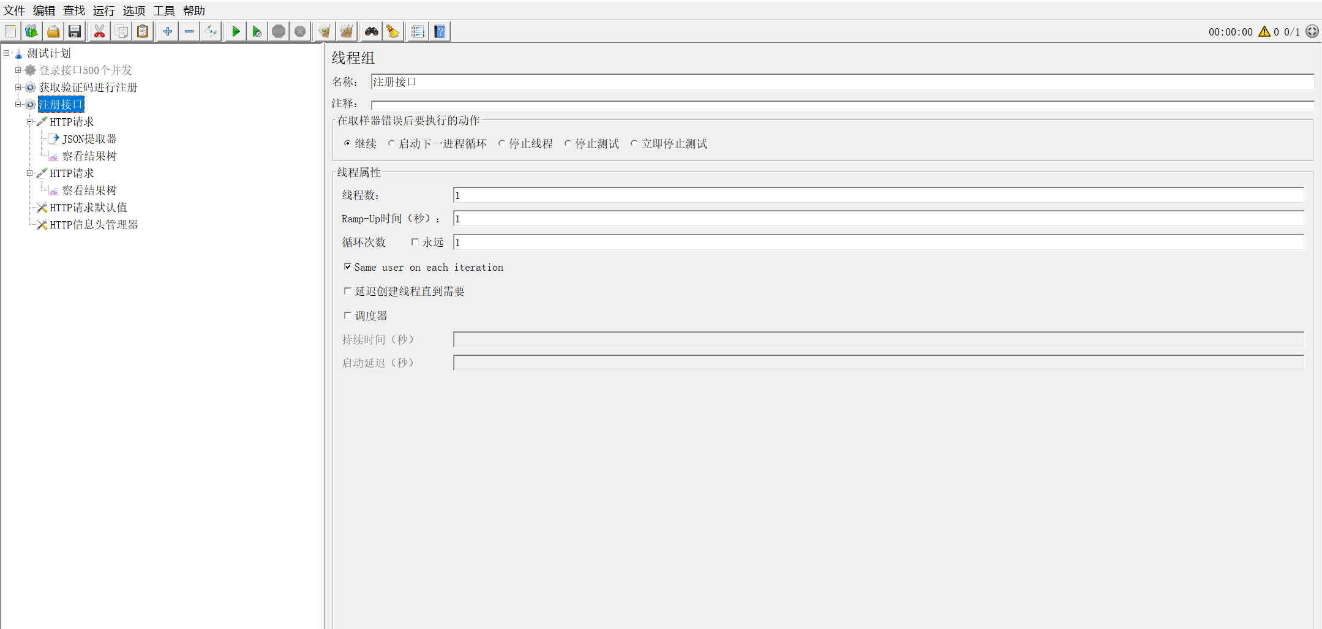Collapse the 注册接口 node
This screenshot has height=629, width=1322.
click(18, 105)
